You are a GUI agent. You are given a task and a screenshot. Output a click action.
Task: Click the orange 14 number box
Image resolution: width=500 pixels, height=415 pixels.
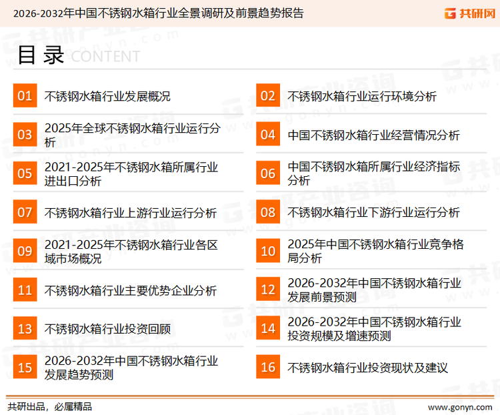point(268,328)
